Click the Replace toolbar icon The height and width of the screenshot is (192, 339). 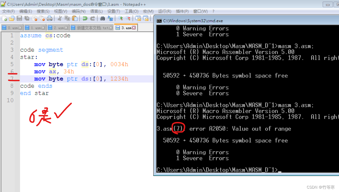[x=110, y=18]
